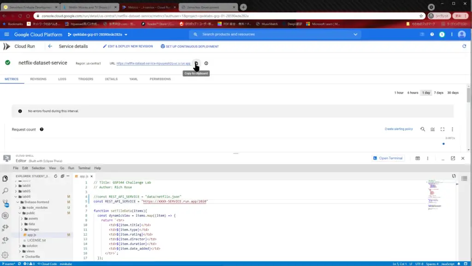The image size is (472, 266).
Task: Copy the service URL to clipboard
Action: coord(196,63)
